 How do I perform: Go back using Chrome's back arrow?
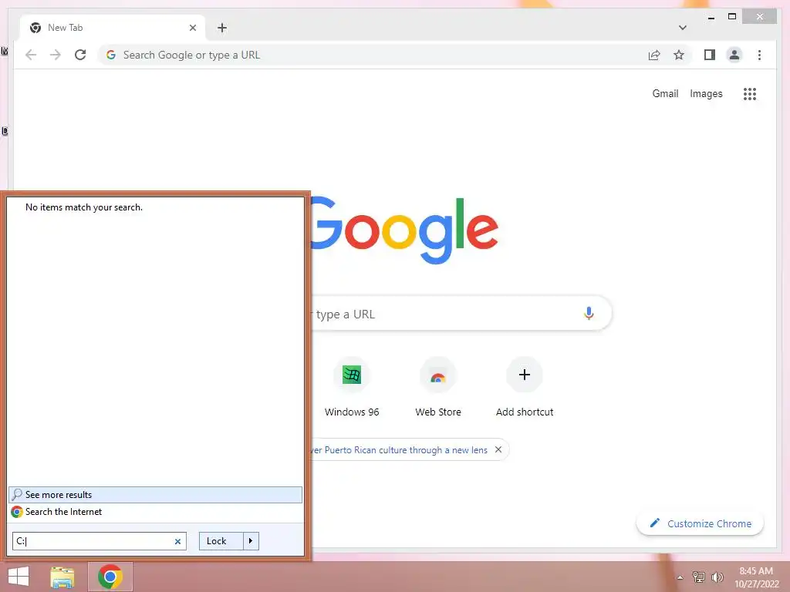coord(31,55)
